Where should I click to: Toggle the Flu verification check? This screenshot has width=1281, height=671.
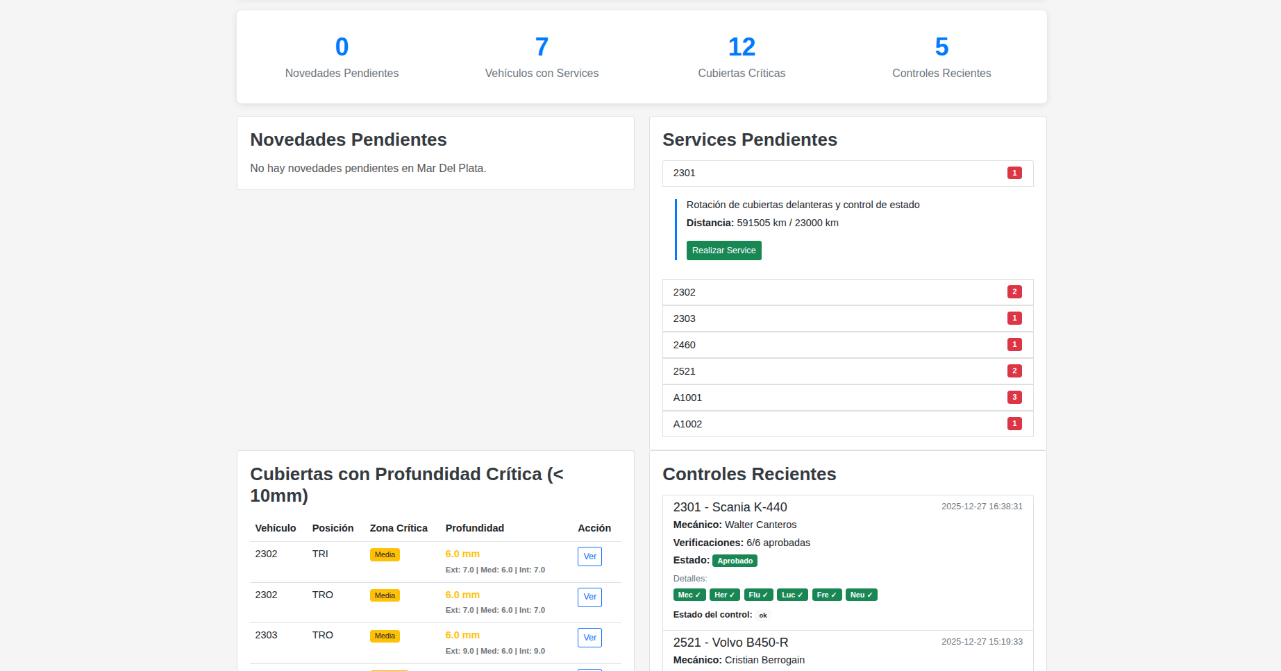coord(758,595)
